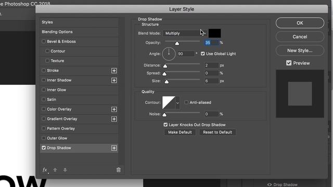The image size is (333, 187).
Task: Click the Reset to Default button
Action: [x=217, y=132]
